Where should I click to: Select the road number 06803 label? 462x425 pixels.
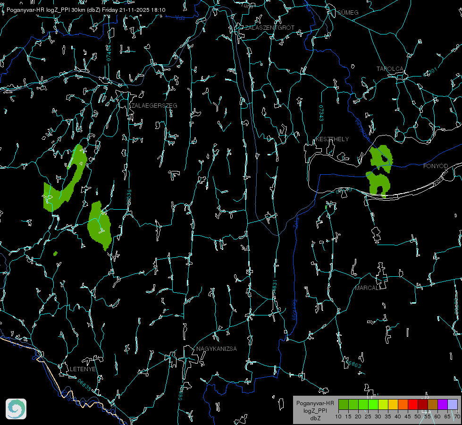pos(353,363)
